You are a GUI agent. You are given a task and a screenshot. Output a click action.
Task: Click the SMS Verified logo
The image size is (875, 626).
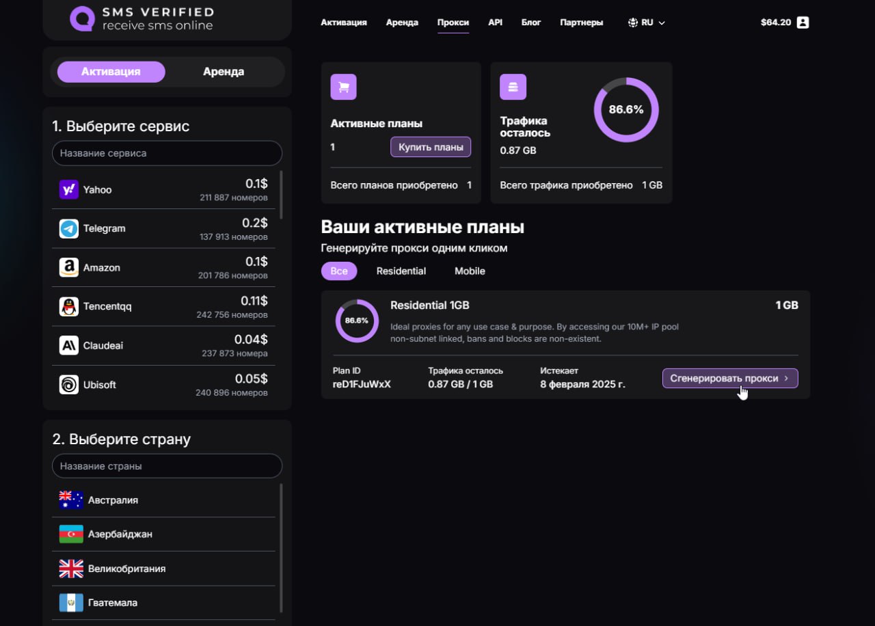coord(142,18)
